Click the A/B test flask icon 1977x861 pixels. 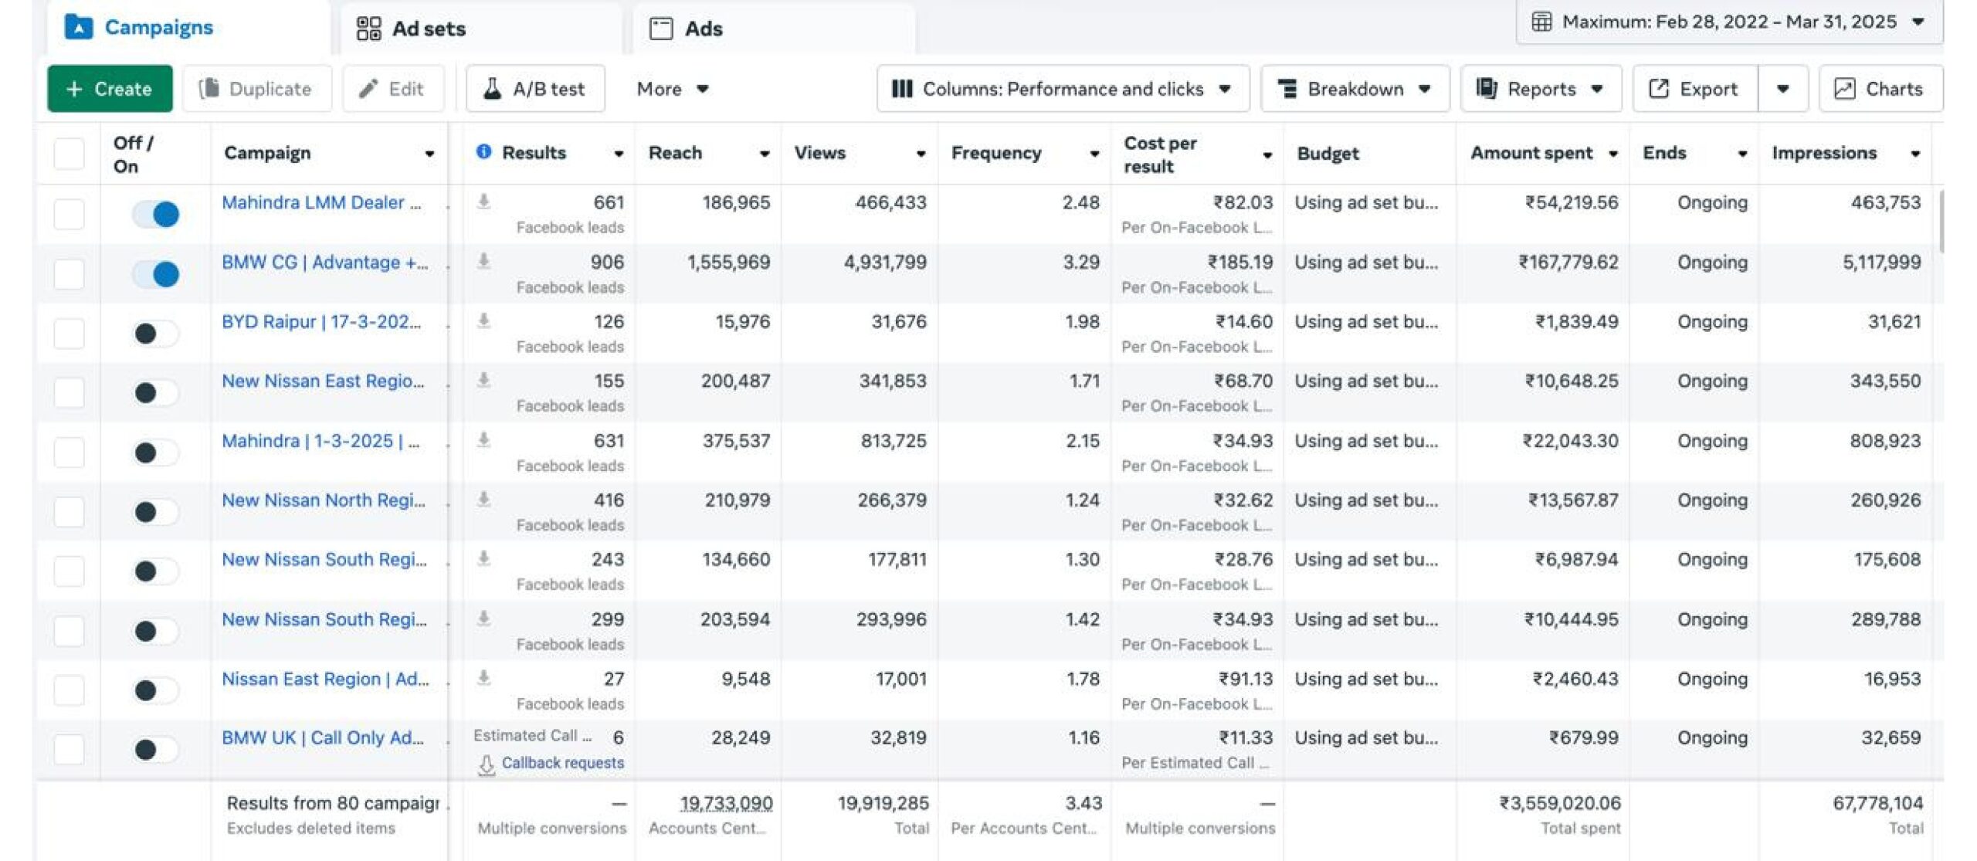492,89
